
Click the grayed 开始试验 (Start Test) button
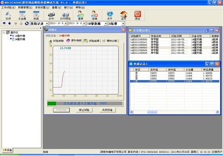point(61,110)
